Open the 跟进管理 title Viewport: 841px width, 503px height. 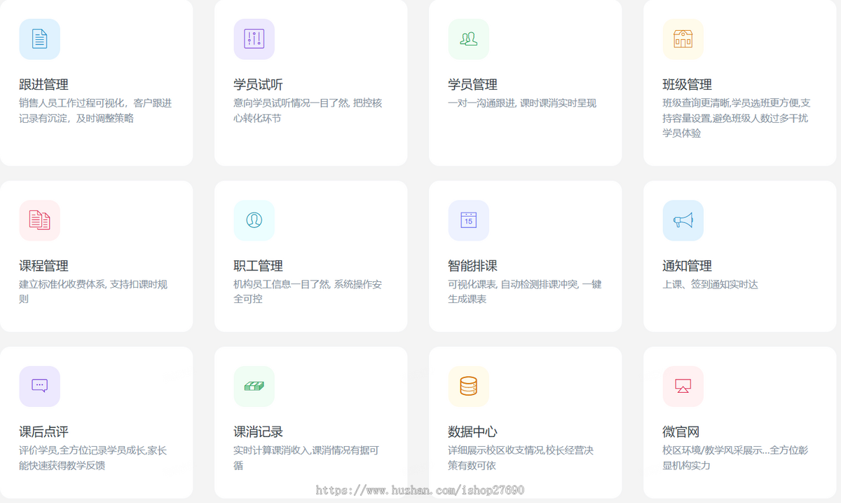point(43,85)
